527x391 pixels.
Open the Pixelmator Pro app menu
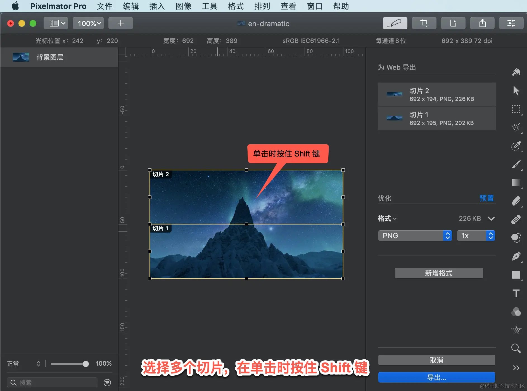(x=58, y=6)
